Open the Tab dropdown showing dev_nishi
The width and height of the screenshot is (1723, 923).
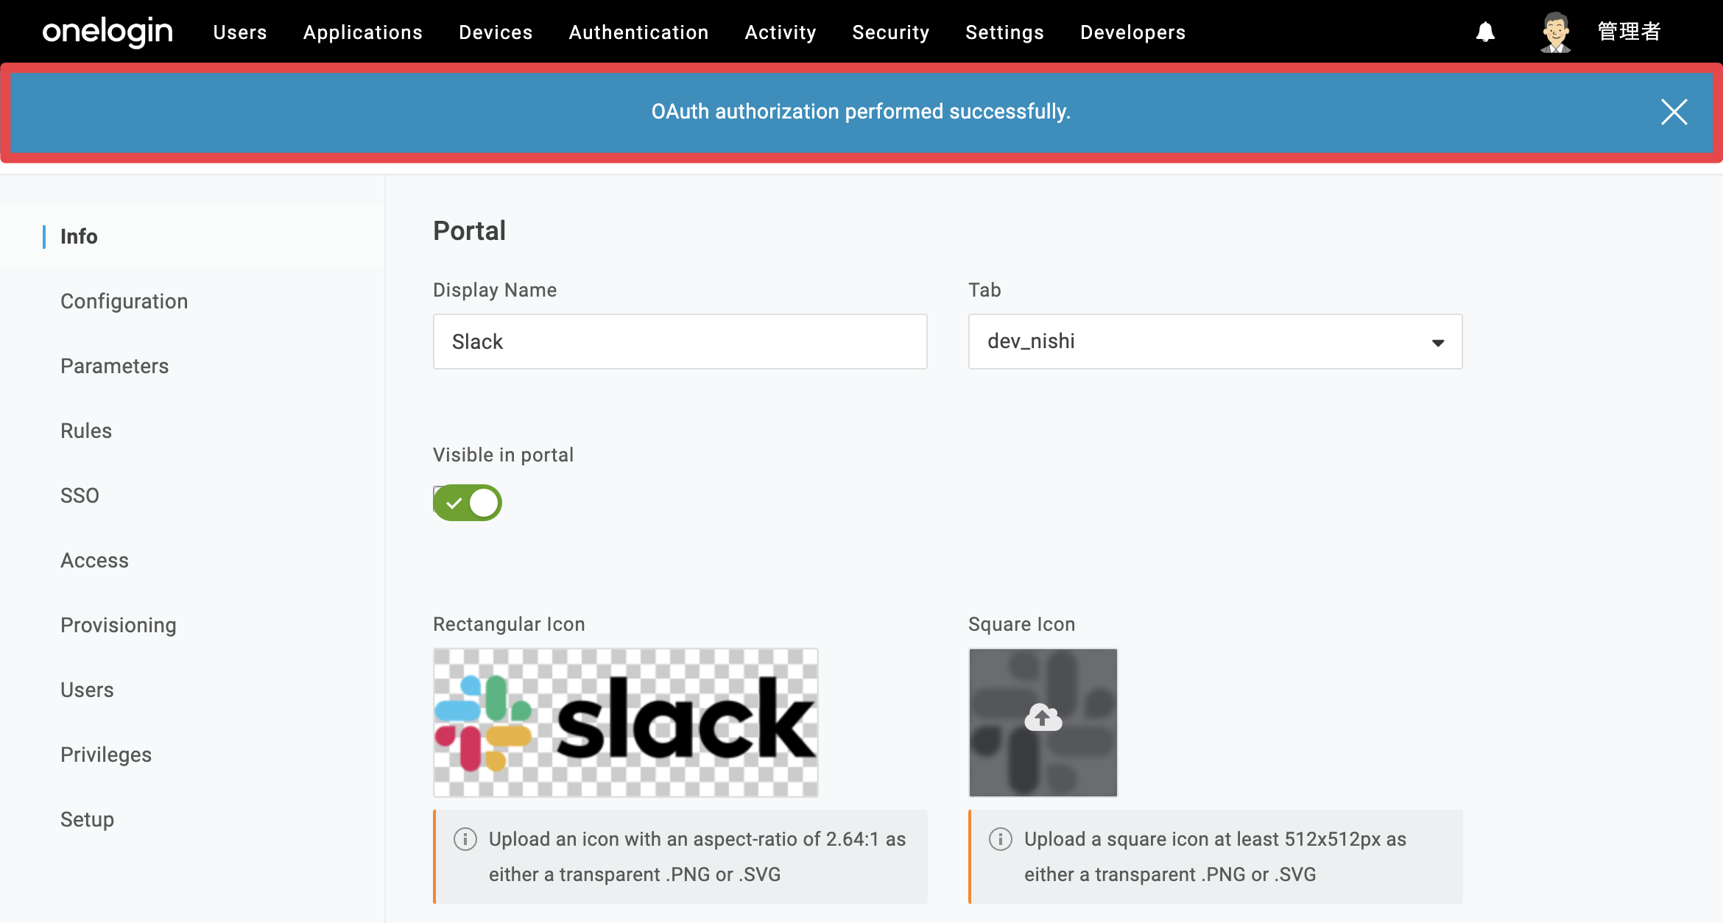[x=1215, y=342]
